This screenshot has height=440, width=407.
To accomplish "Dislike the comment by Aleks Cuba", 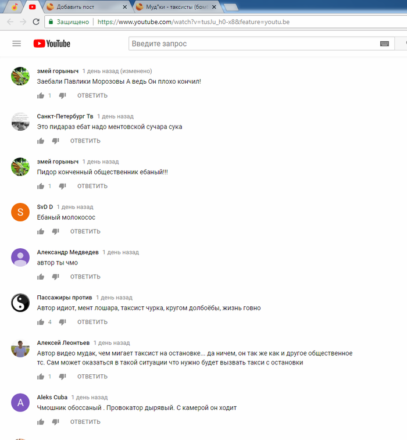I will [x=56, y=422].
